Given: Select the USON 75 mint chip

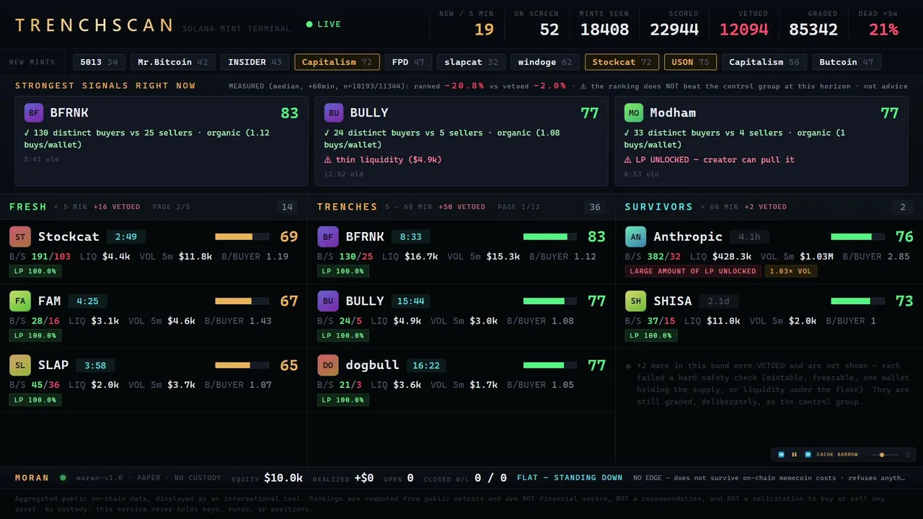Looking at the screenshot, I should [x=690, y=62].
